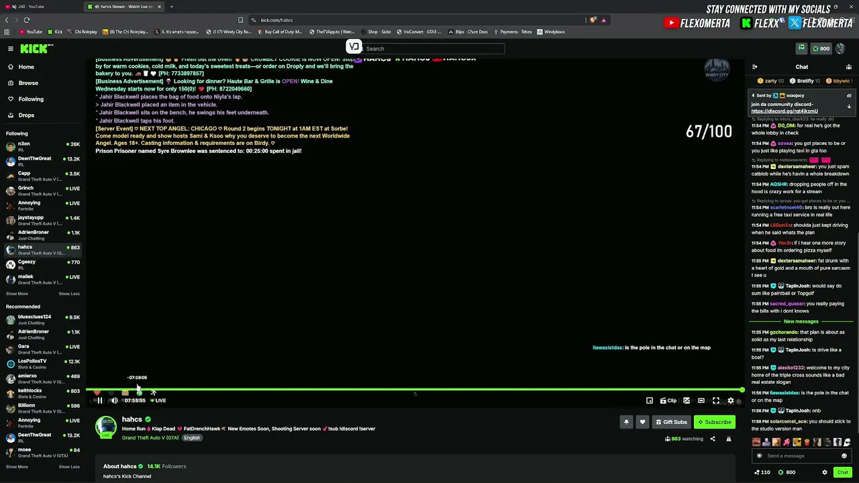This screenshot has height=483, width=859.
Task: Create a Clip of the stream
Action: pos(668,400)
